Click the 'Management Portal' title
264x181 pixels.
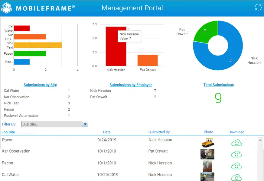point(132,8)
